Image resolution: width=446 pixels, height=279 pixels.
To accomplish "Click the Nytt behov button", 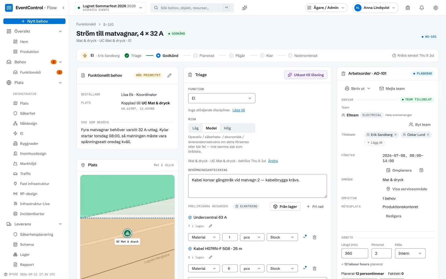I will coord(34,21).
